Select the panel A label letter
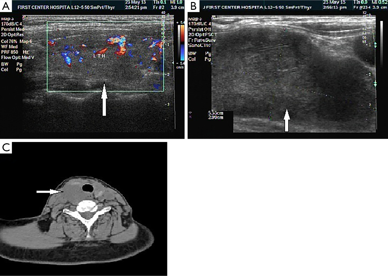This screenshot has height=276, width=388. click(6, 6)
